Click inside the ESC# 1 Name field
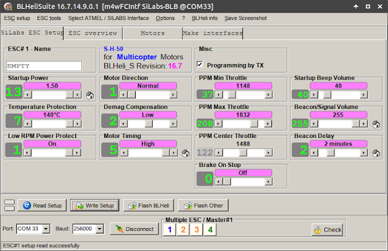The image size is (388, 251). (x=44, y=66)
